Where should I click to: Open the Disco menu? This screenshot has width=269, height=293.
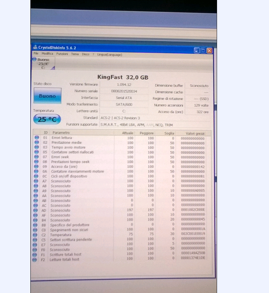coord(86,54)
